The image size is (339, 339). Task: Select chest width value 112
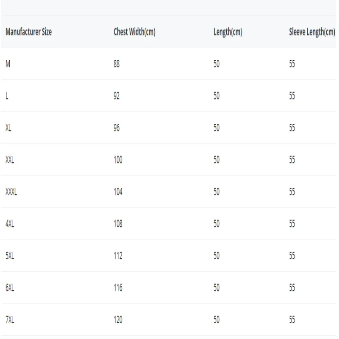pos(118,256)
